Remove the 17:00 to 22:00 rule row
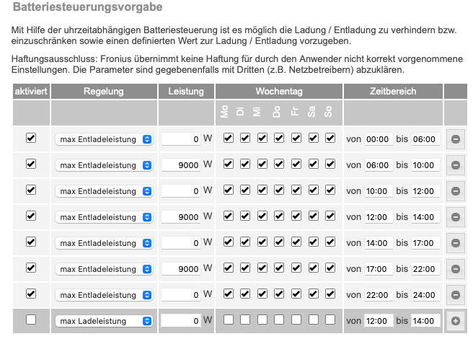The image size is (473, 339). click(x=455, y=269)
